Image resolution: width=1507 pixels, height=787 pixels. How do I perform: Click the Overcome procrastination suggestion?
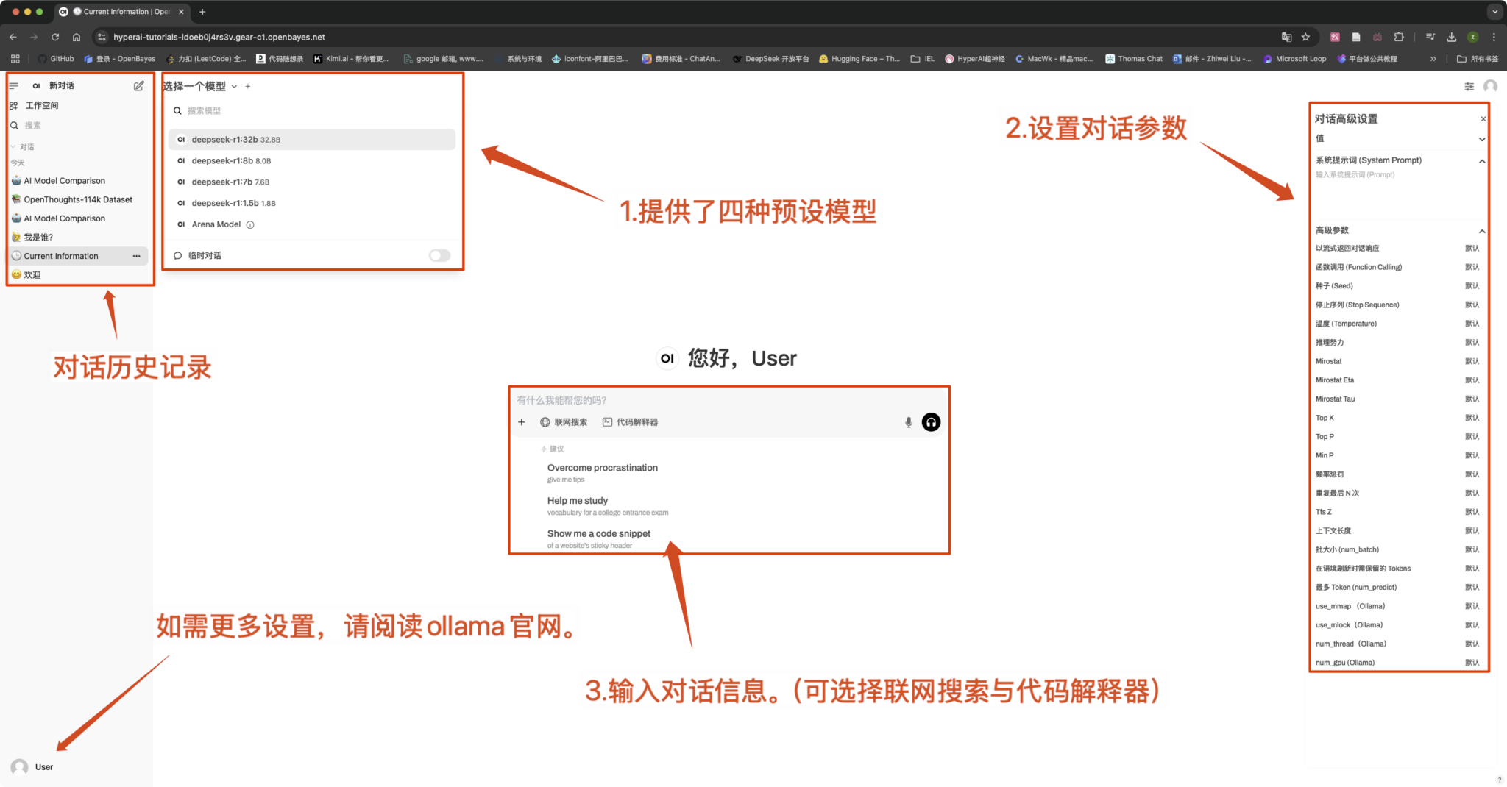tap(602, 468)
